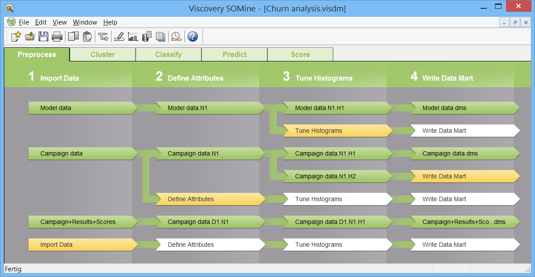Screen dimensions: 535x277
Task: Click the Copy toolbar icon
Action: [x=73, y=37]
